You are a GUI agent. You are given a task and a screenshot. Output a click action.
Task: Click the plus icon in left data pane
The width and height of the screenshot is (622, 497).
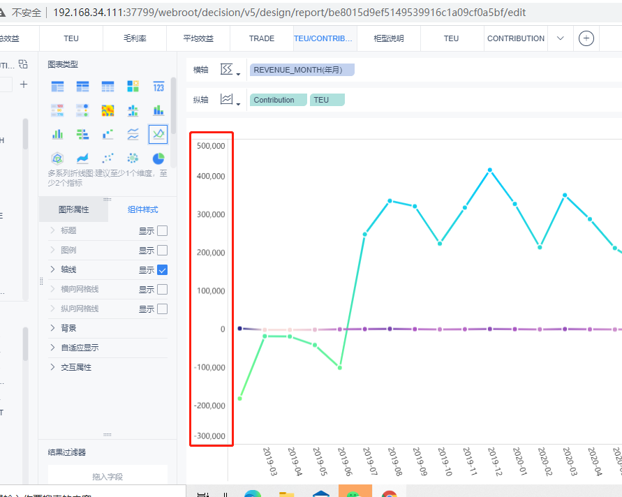(x=24, y=84)
